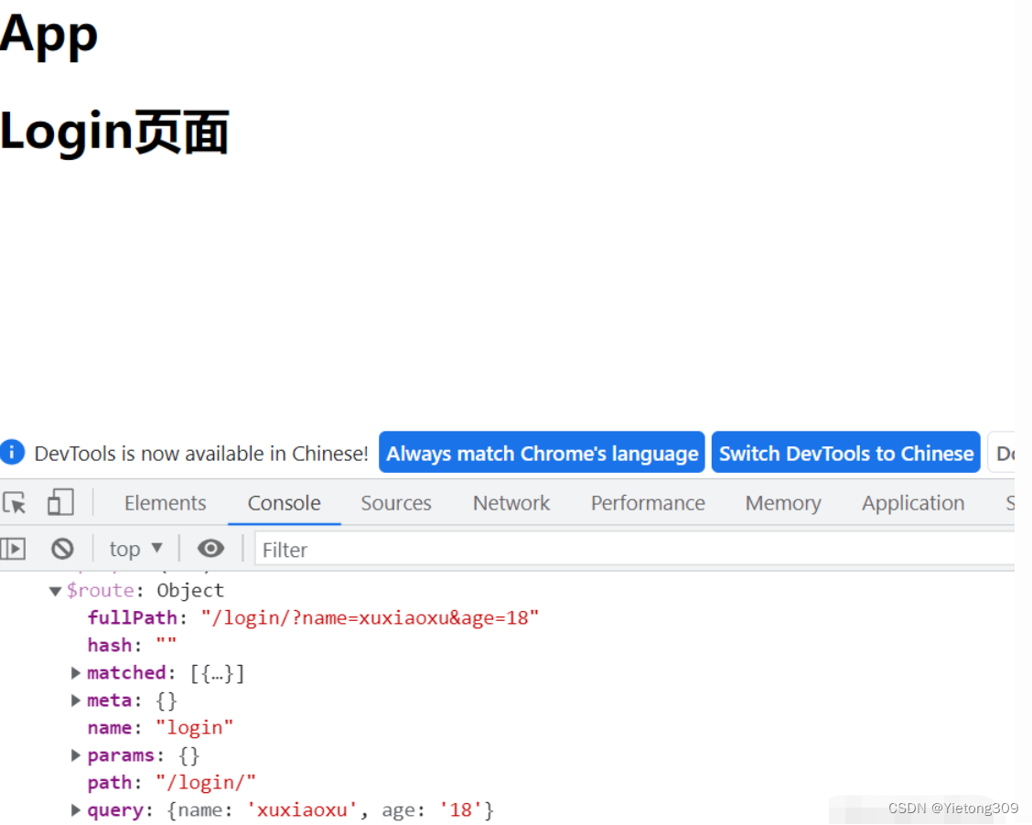
Task: Switch to the Console tab
Action: point(284,502)
